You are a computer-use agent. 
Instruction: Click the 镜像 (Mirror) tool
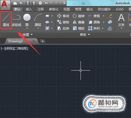click(x=78, y=22)
